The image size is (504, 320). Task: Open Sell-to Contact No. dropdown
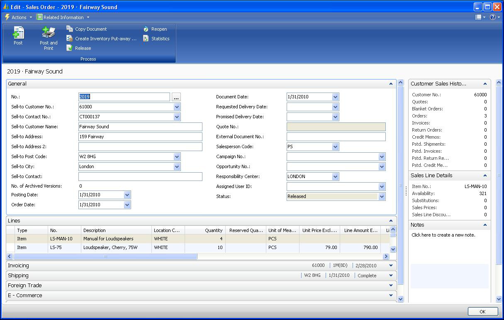coord(177,117)
